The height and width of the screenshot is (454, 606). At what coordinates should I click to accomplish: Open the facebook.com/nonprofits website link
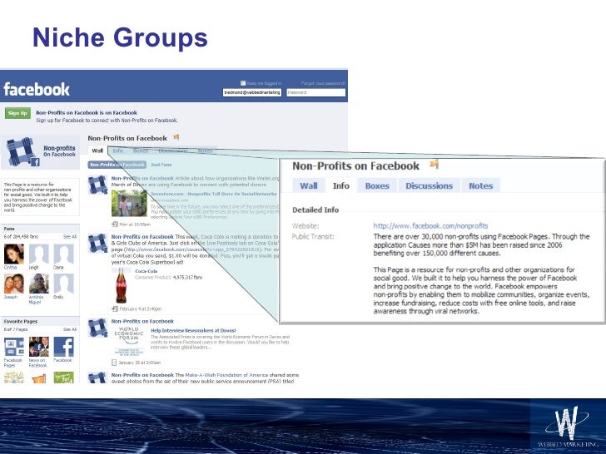point(430,226)
